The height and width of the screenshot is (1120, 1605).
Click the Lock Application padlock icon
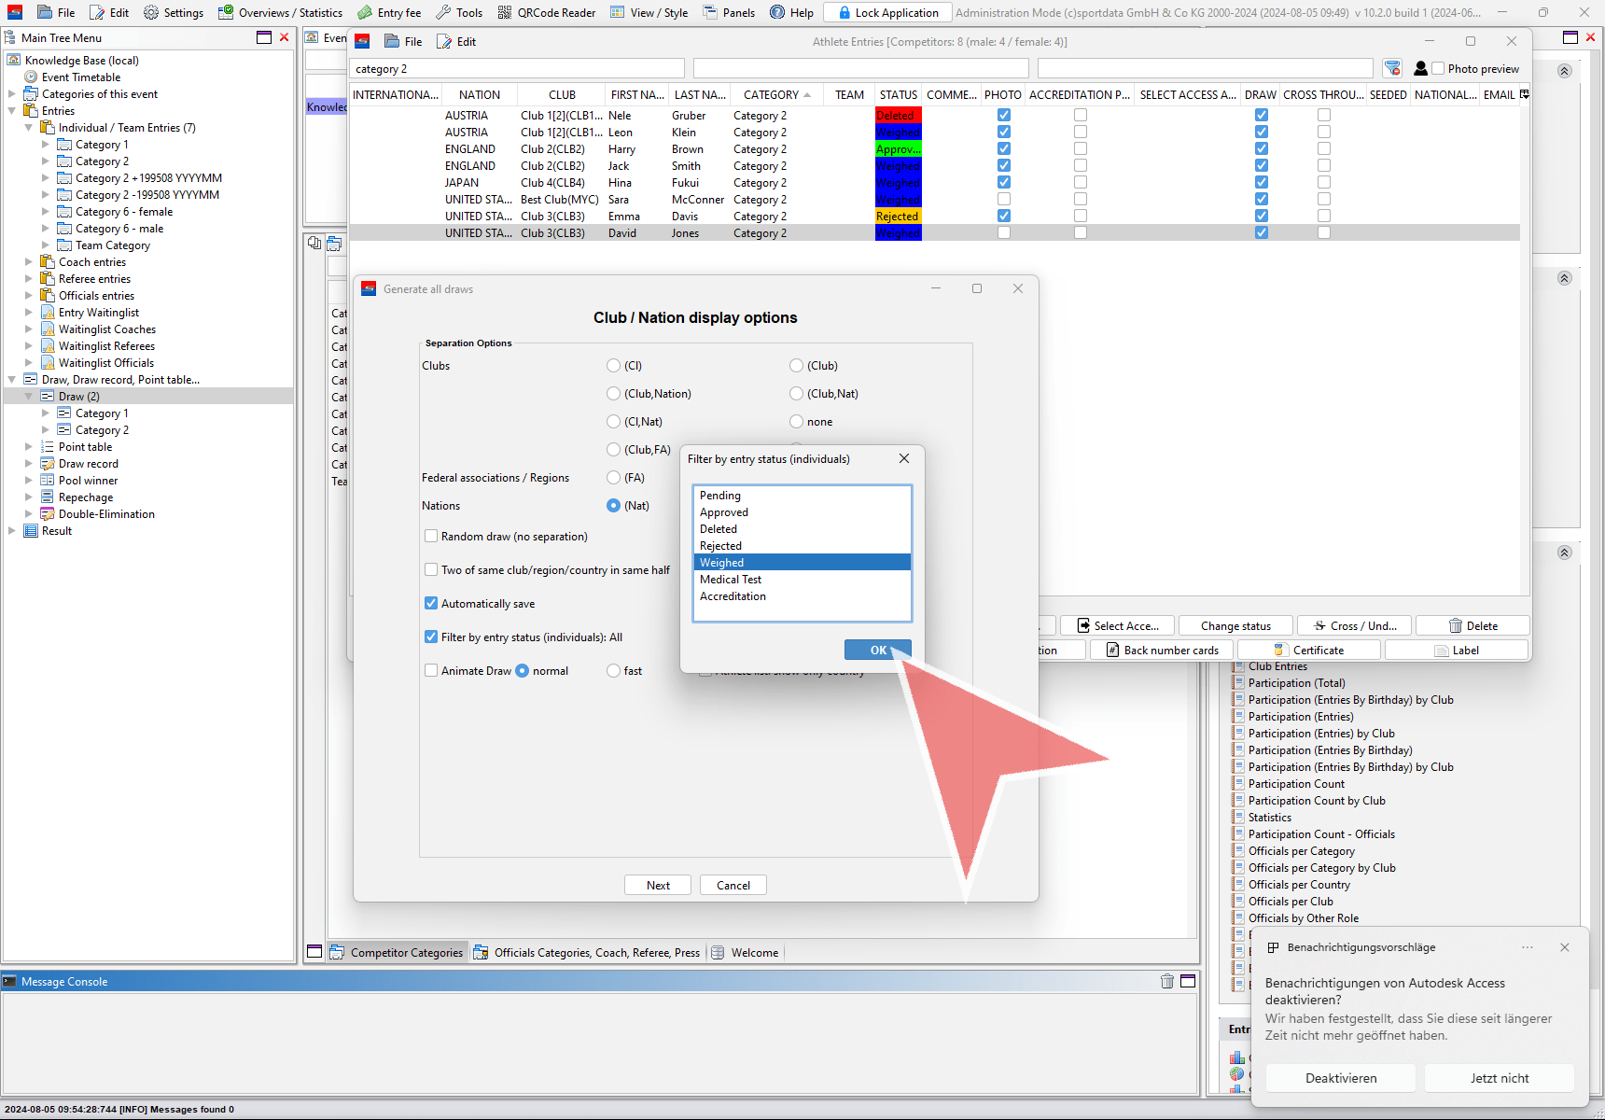click(x=844, y=12)
